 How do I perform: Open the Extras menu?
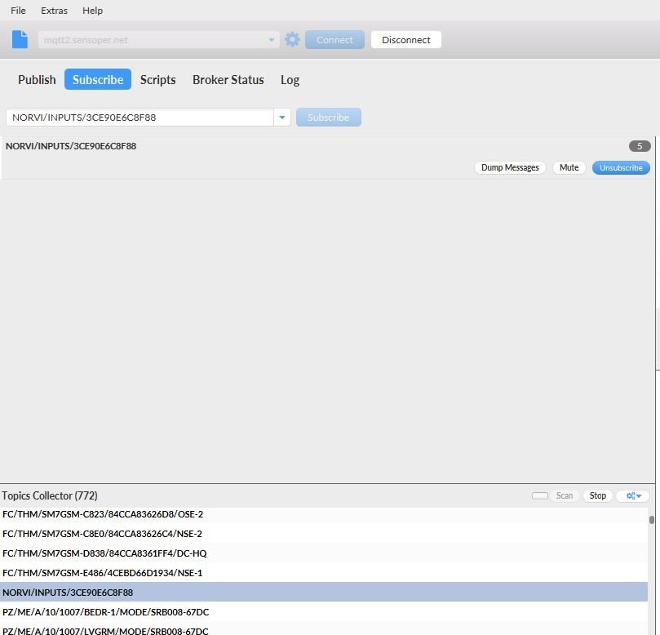(x=54, y=11)
